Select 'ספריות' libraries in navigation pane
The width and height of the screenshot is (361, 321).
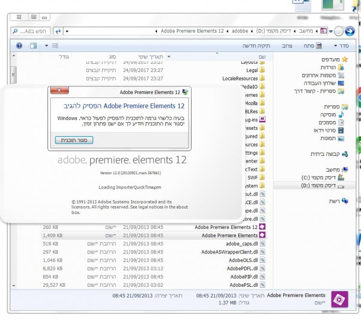(331, 107)
